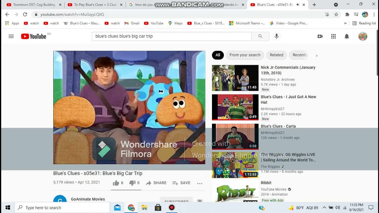
Task: Install app icon in address bar
Action: click(327, 14)
